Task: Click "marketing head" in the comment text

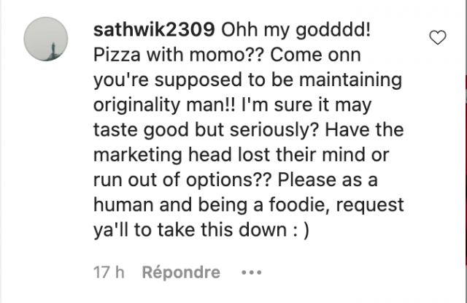Action: 162,156
